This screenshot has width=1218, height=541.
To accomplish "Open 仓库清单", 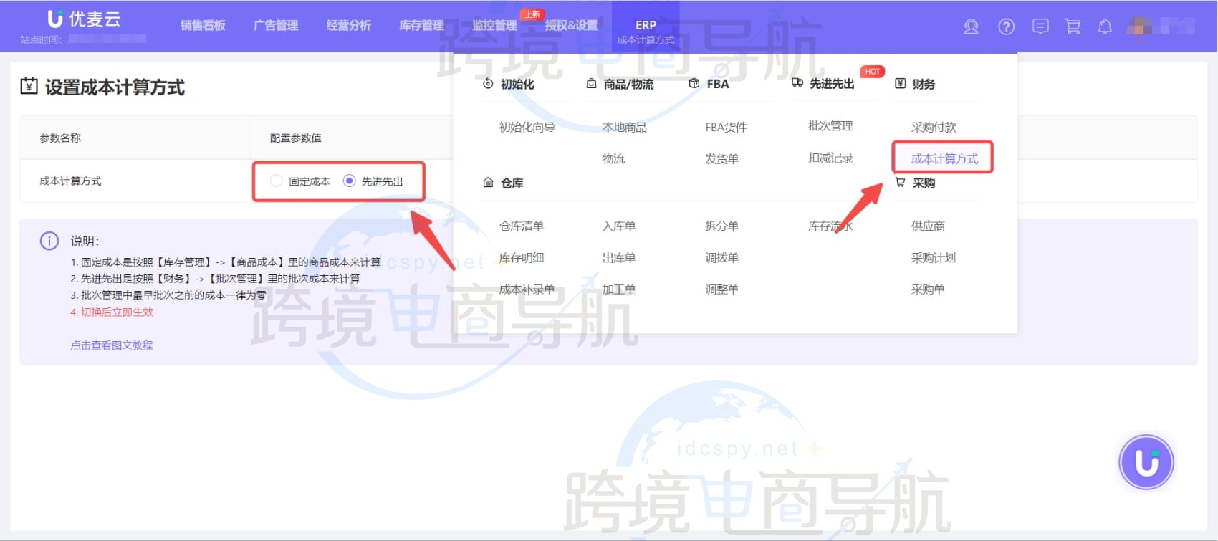I will pos(522,226).
